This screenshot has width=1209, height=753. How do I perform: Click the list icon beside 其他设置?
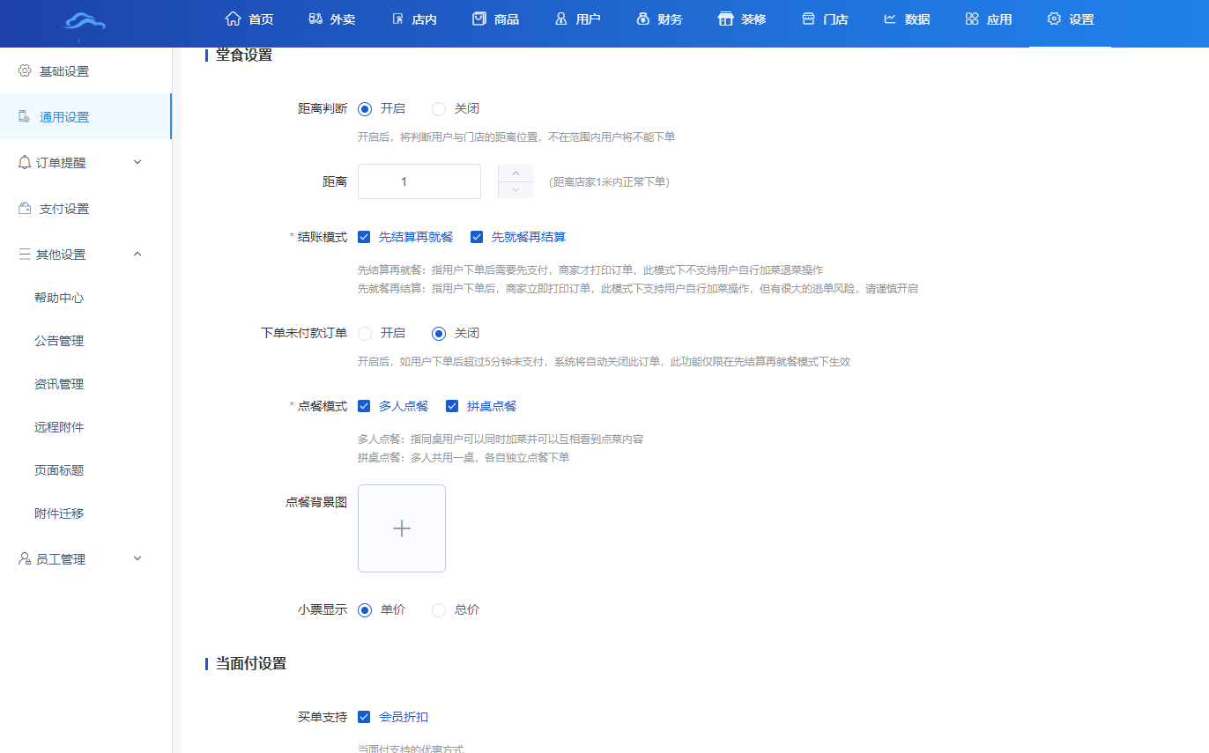pyautogui.click(x=25, y=254)
